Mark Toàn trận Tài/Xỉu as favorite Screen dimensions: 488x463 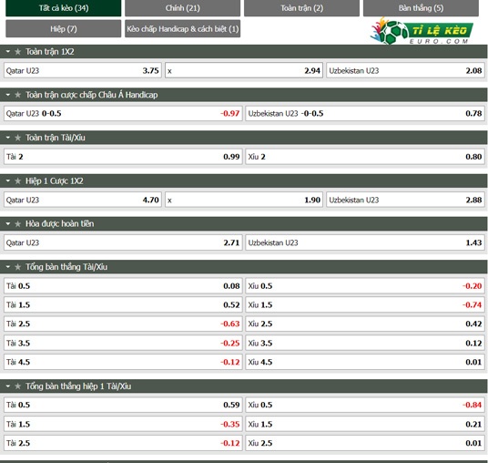point(17,138)
